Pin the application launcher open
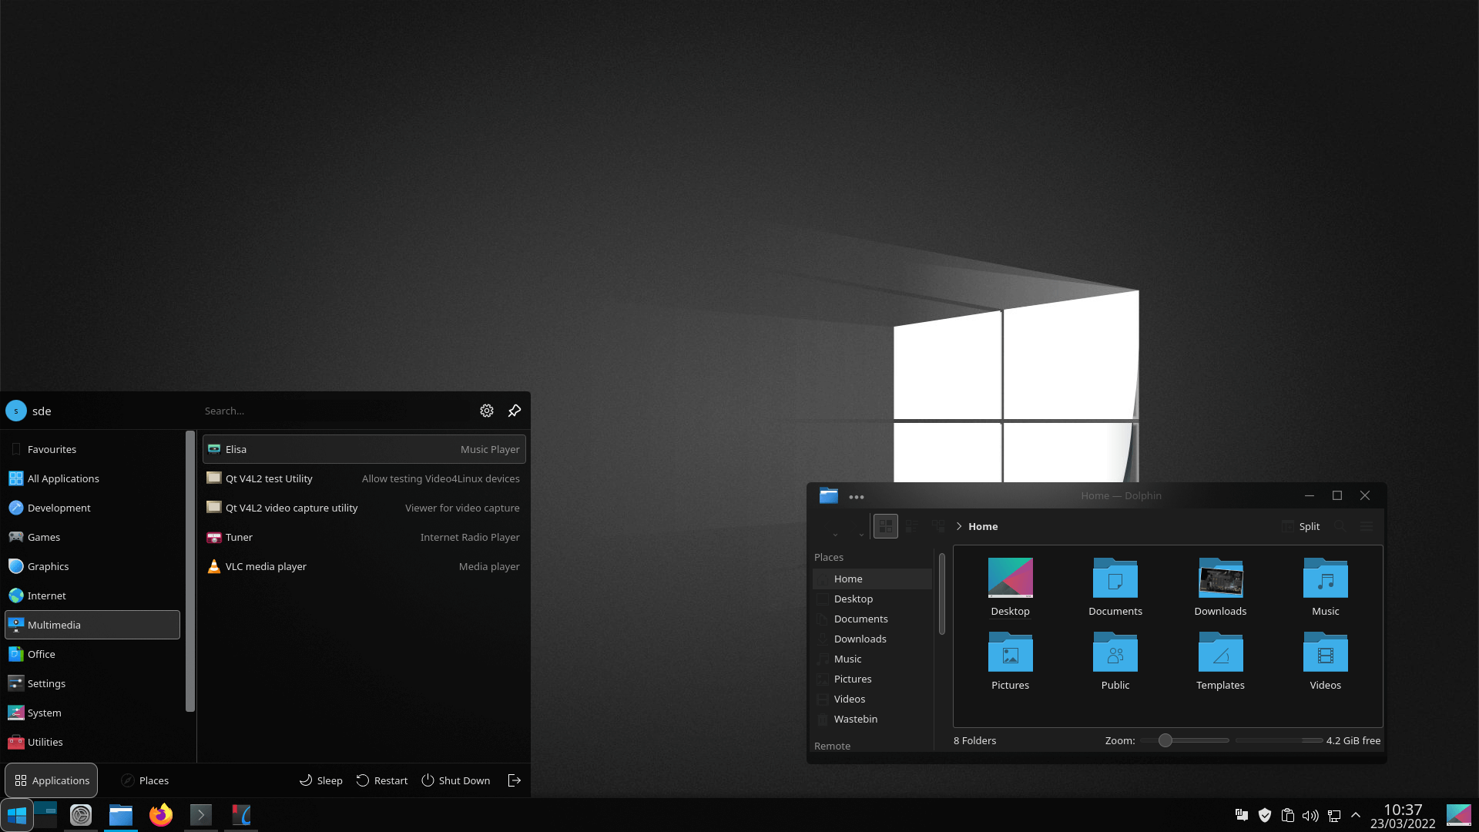The height and width of the screenshot is (832, 1479). click(515, 411)
